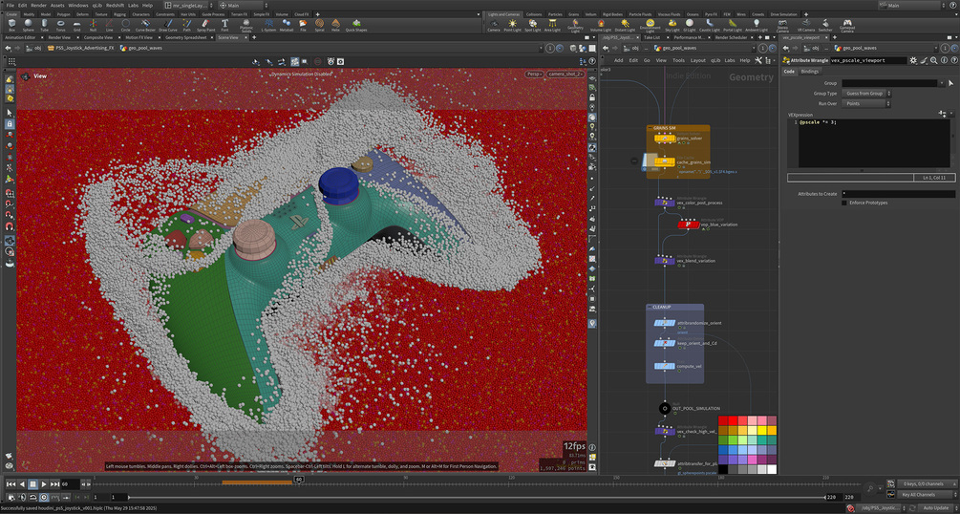Play the timeline forward

(44, 484)
